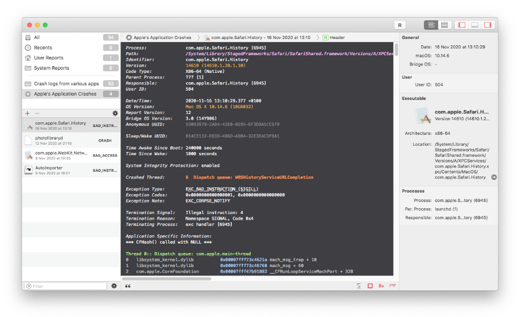Toggle the bottom panel
520x317 pixels.
pos(475,25)
